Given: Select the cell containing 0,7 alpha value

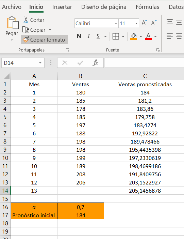Looking at the screenshot, I should 81,207.
